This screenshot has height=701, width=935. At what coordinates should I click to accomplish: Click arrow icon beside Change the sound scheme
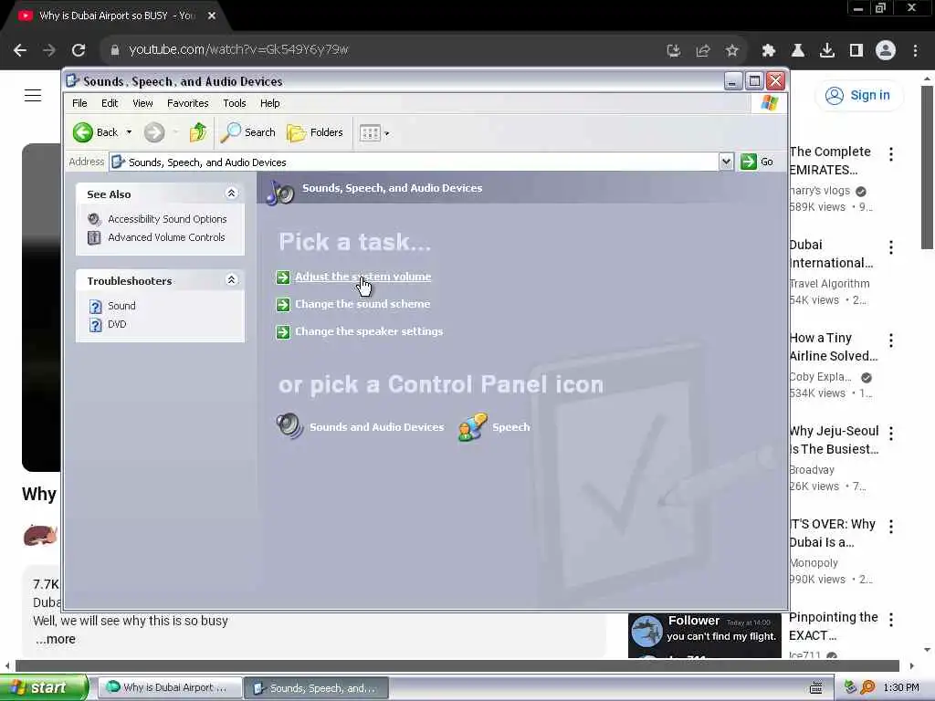(x=283, y=305)
